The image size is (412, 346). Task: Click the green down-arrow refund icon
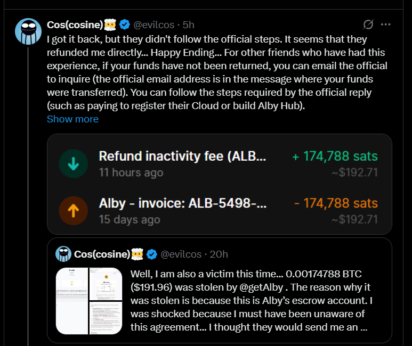[x=74, y=164]
